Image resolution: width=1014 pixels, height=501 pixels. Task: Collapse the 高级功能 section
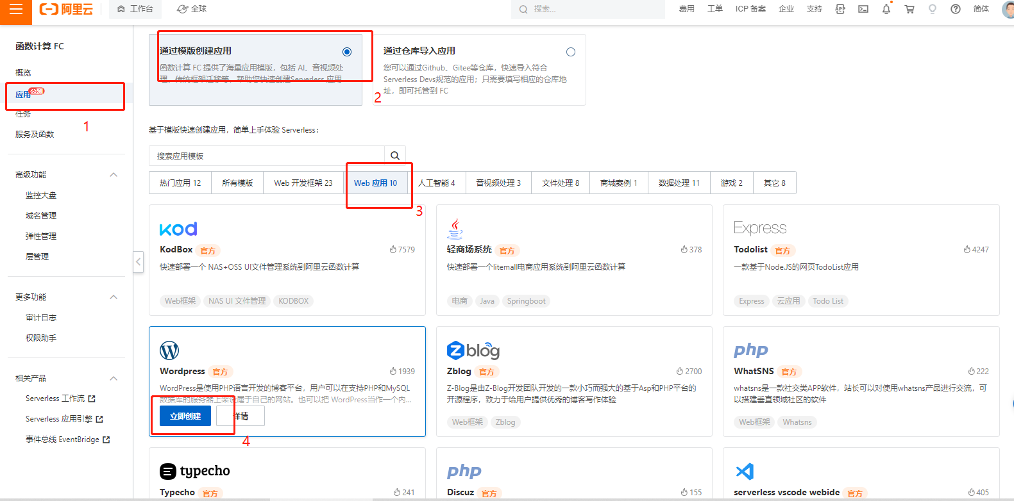click(114, 175)
